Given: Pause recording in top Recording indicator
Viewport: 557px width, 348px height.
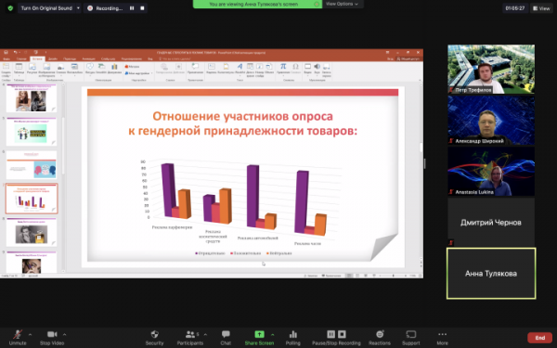Looking at the screenshot, I should click(132, 8).
